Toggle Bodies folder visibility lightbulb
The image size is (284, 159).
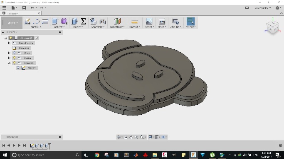tap(14, 58)
